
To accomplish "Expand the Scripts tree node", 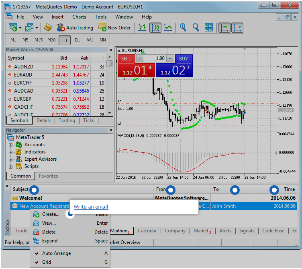I will click(x=10, y=167).
